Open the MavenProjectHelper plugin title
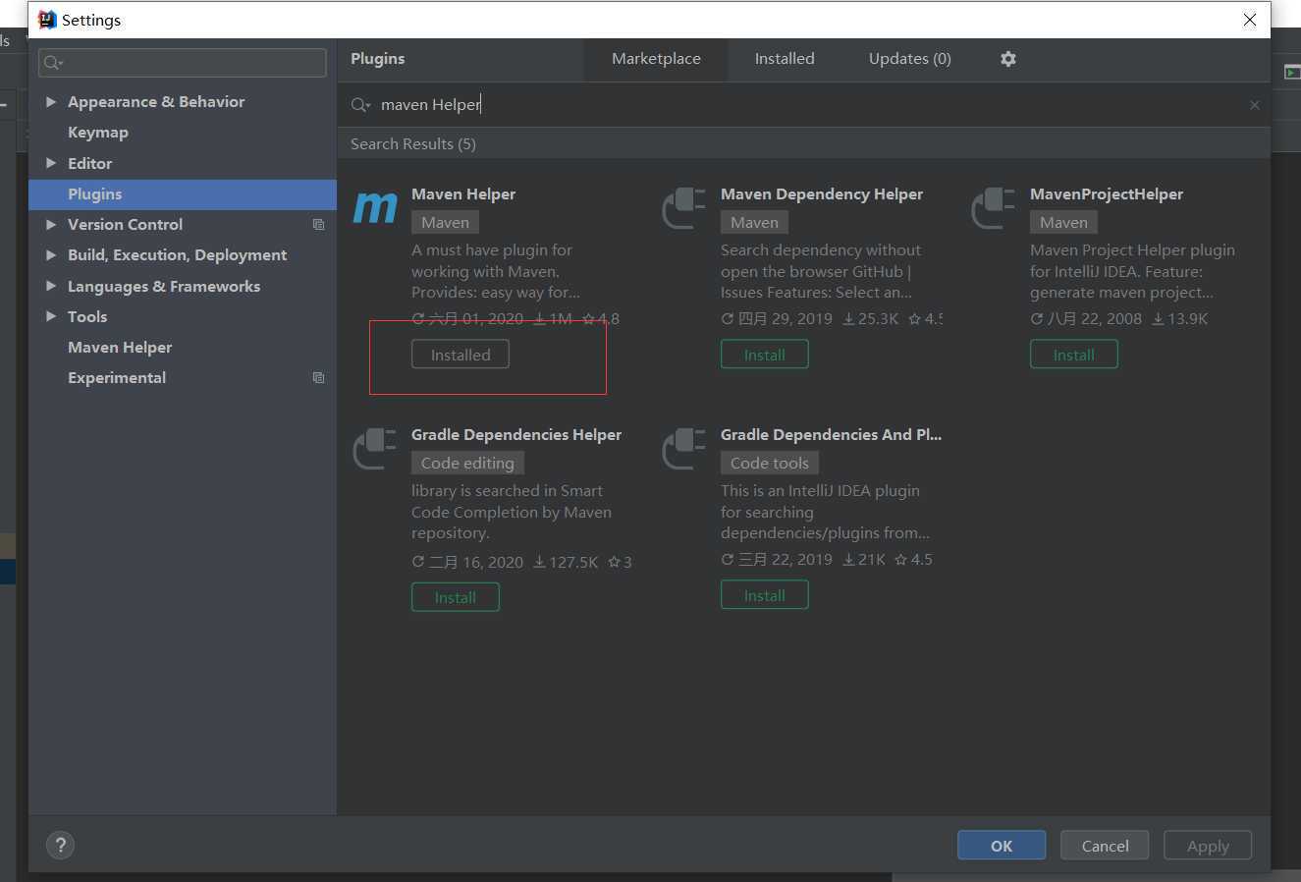 [x=1107, y=194]
